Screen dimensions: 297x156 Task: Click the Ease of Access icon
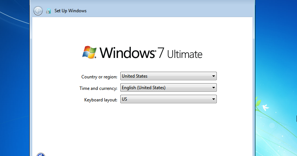point(41,155)
